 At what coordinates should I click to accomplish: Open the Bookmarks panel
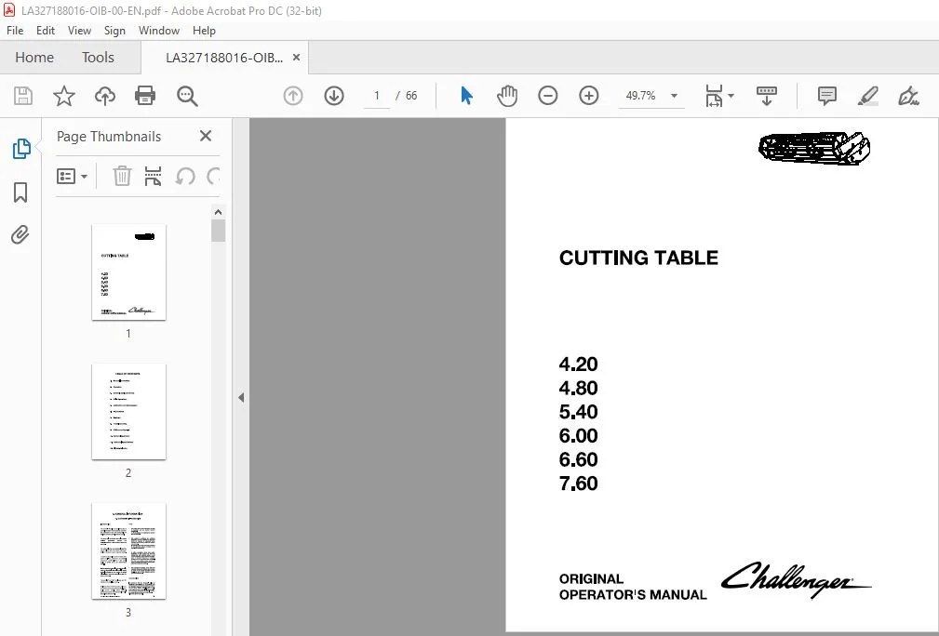pyautogui.click(x=20, y=192)
